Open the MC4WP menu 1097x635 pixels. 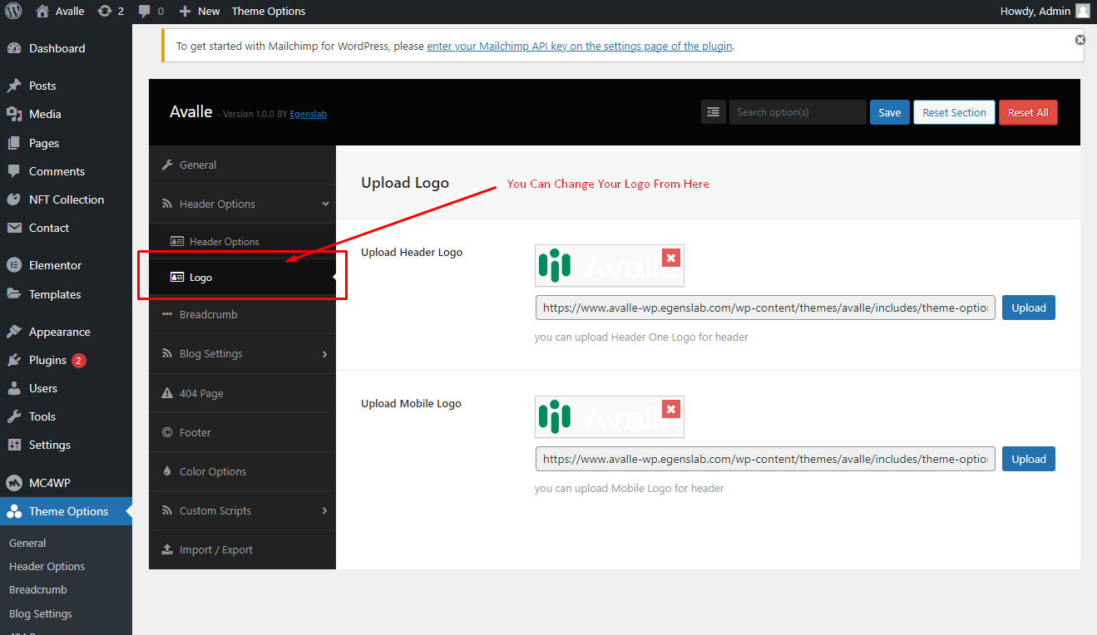[x=66, y=483]
